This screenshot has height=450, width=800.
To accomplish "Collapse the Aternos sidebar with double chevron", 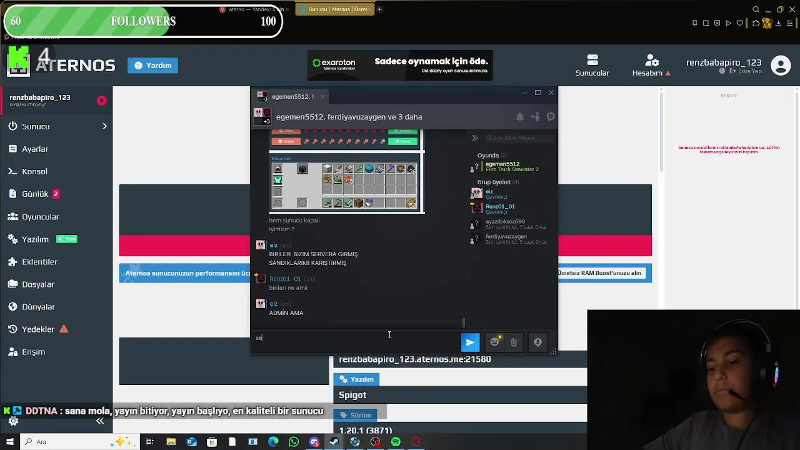I will pos(99,421).
